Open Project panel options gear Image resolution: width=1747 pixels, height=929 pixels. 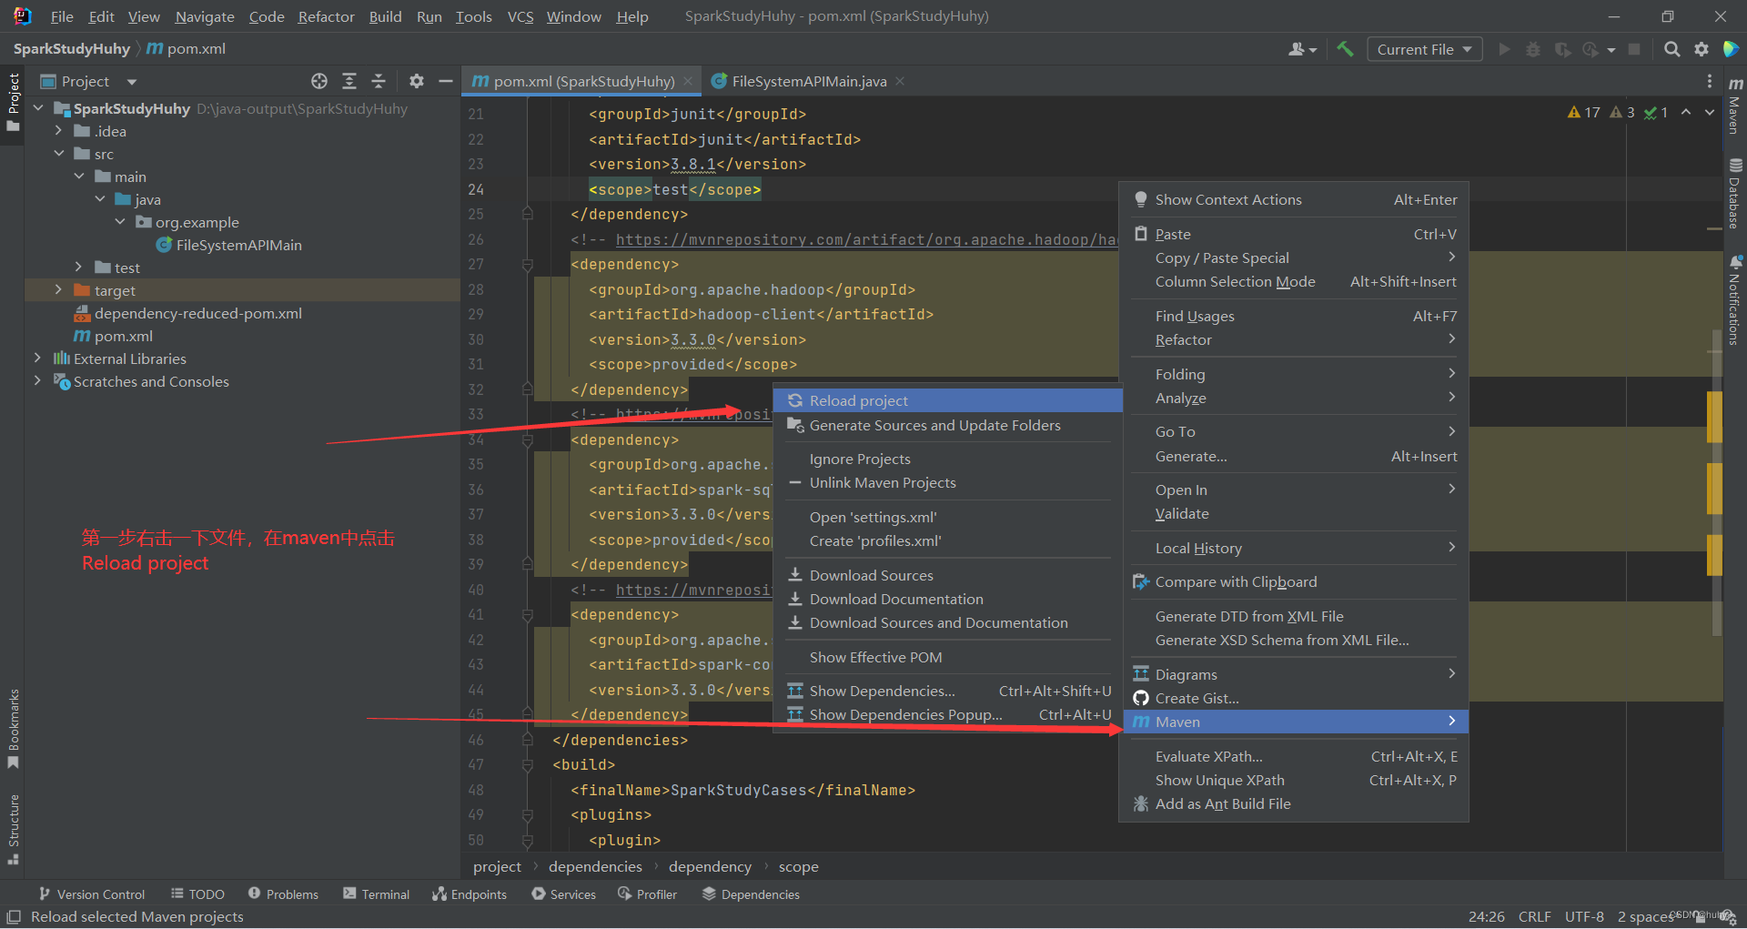point(417,81)
